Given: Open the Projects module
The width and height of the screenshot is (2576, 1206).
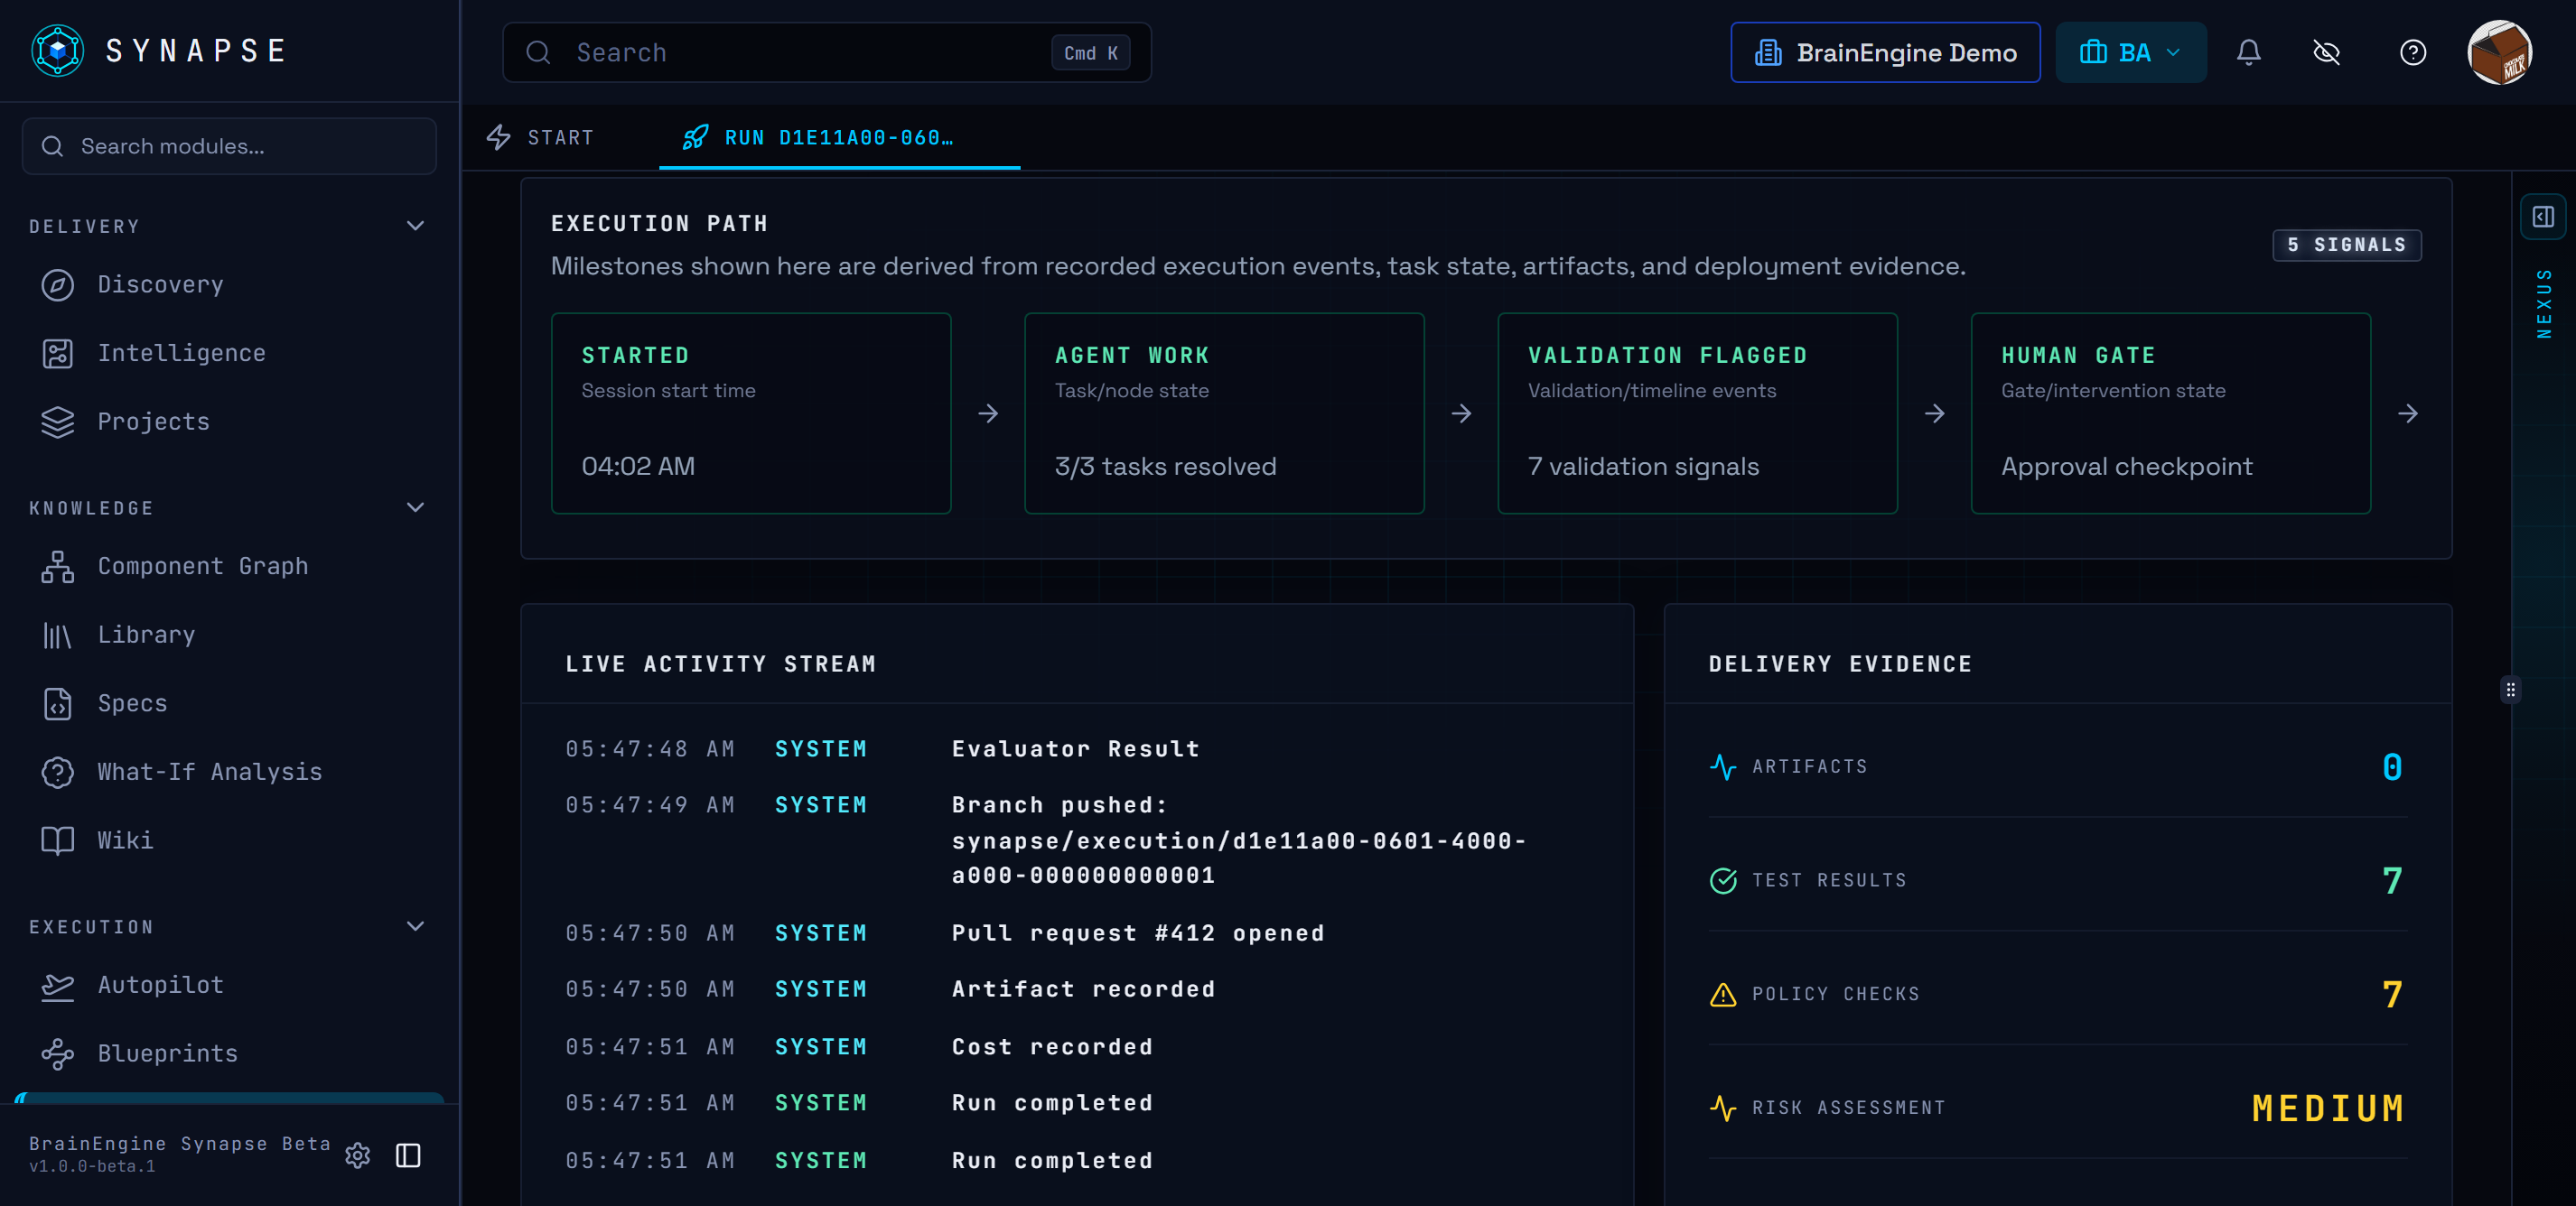Looking at the screenshot, I should pos(229,422).
